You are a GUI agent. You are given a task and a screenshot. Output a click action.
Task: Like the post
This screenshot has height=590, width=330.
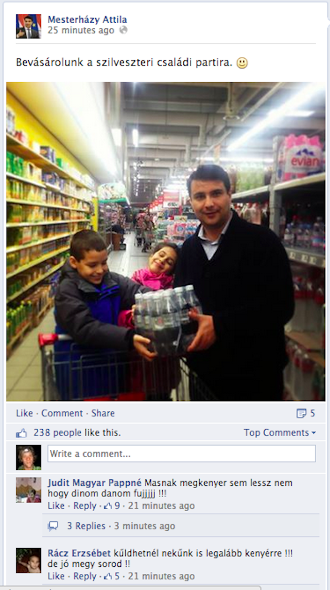pos(24,413)
